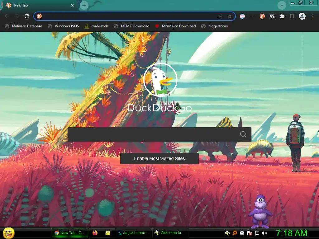Open the profile avatar menu
319x239 pixels.
click(x=302, y=16)
